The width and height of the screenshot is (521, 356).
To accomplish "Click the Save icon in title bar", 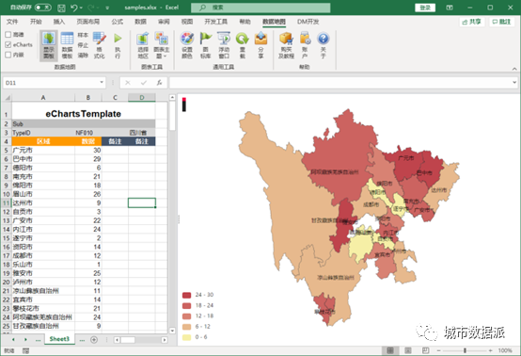I will point(61,8).
